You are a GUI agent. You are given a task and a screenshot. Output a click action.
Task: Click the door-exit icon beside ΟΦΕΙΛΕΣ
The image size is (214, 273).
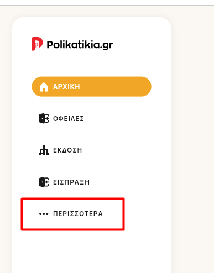tap(44, 118)
